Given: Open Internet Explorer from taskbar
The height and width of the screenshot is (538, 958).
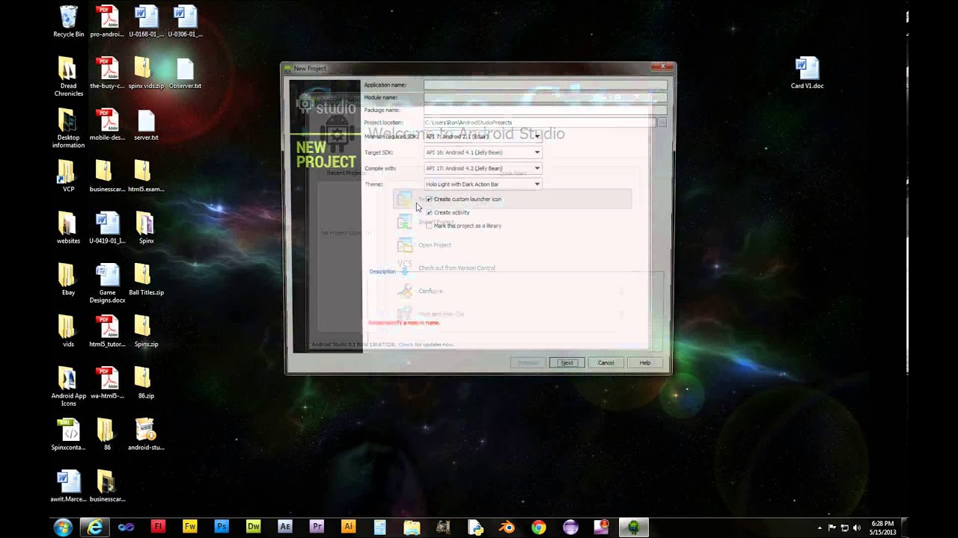Looking at the screenshot, I should click(x=94, y=527).
